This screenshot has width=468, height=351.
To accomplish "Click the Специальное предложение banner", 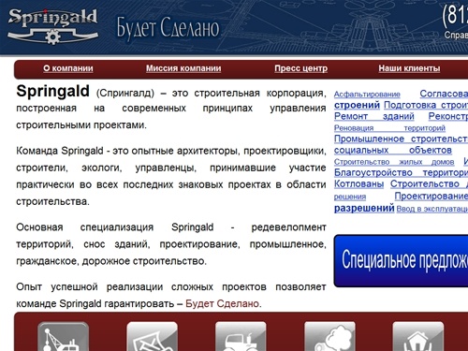I will pos(401,260).
